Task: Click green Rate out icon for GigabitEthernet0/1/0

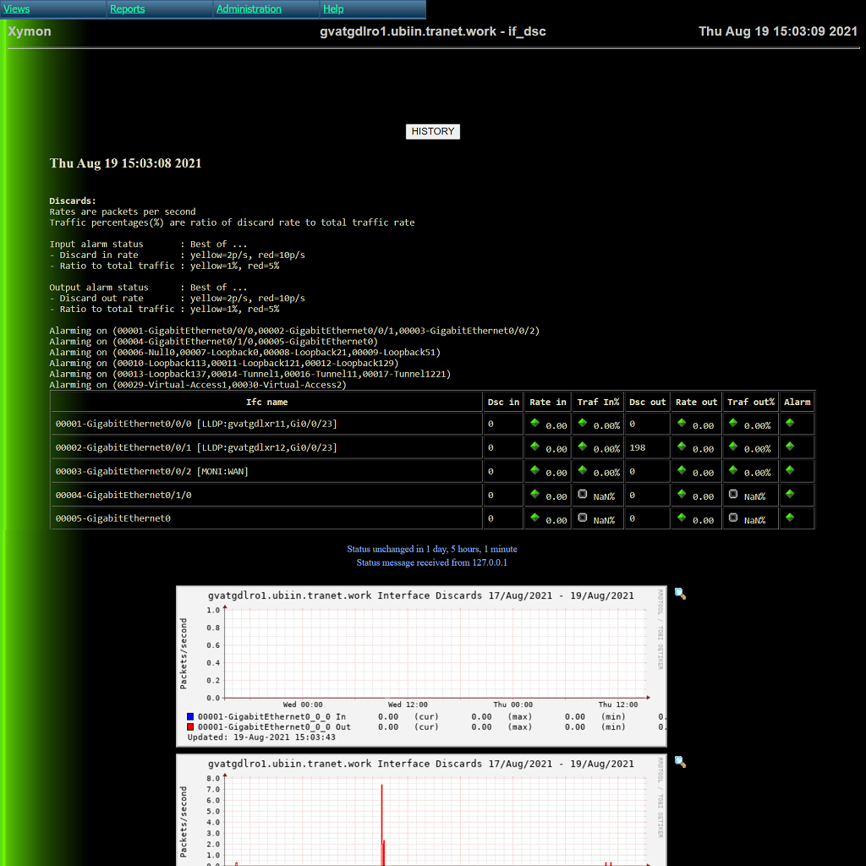Action: point(681,494)
